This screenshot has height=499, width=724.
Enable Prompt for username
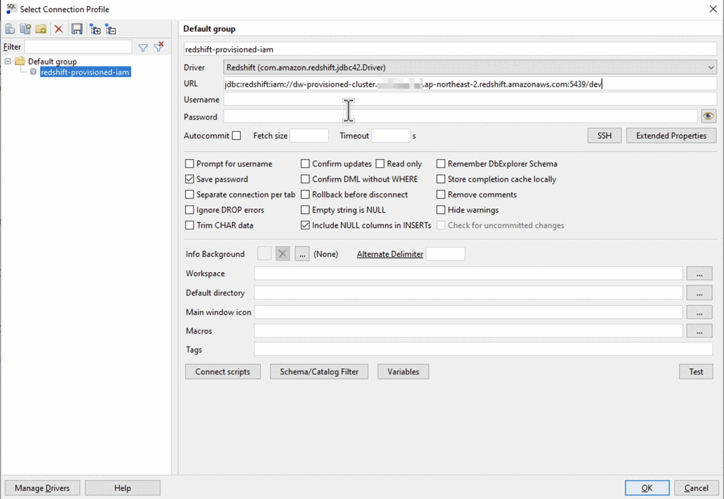click(x=189, y=164)
